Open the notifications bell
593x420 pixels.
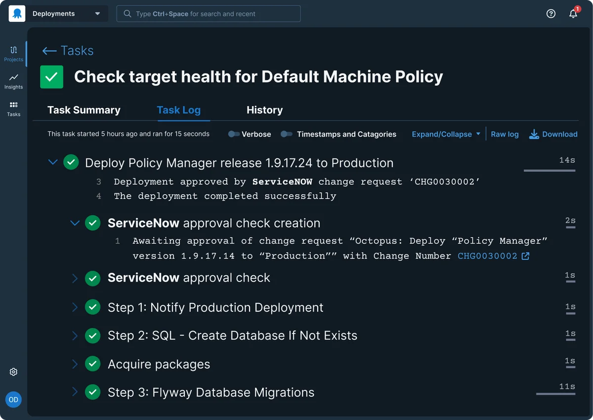tap(573, 13)
